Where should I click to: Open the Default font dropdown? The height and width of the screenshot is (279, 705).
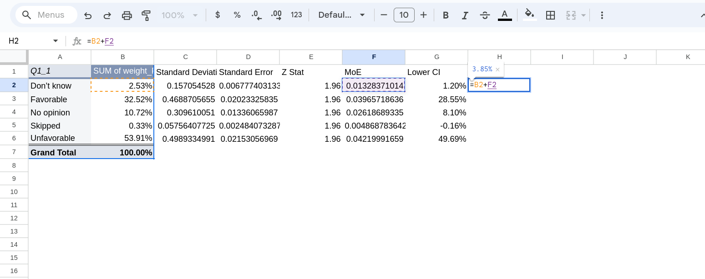(x=341, y=15)
